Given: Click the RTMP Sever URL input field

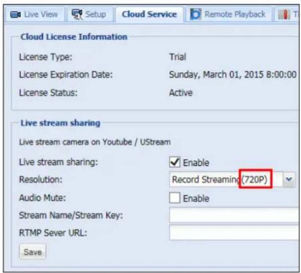Looking at the screenshot, I should click(x=234, y=233).
